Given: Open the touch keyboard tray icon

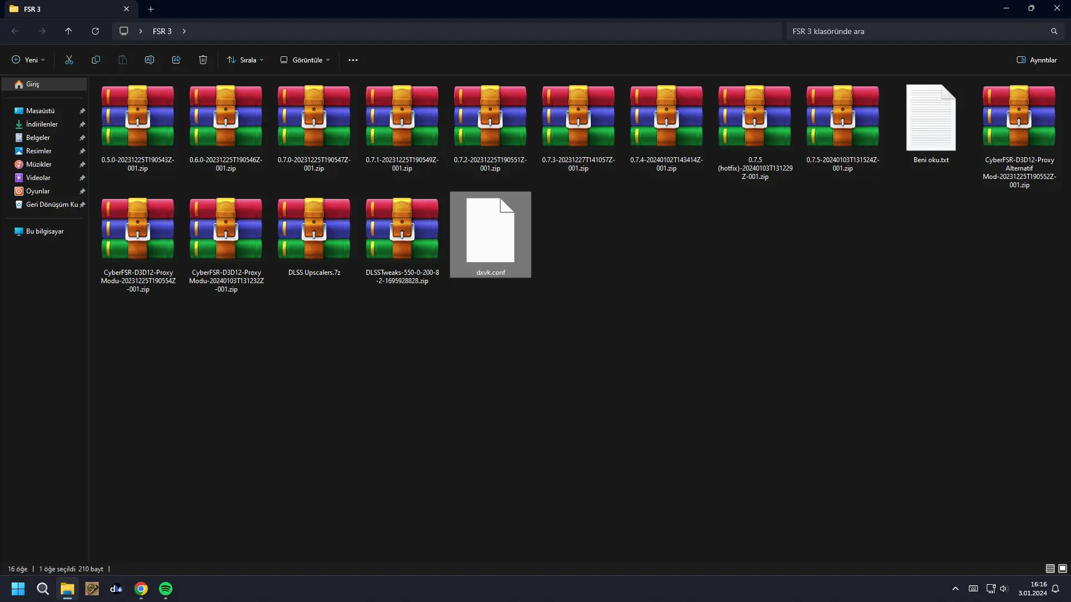Looking at the screenshot, I should tap(973, 589).
